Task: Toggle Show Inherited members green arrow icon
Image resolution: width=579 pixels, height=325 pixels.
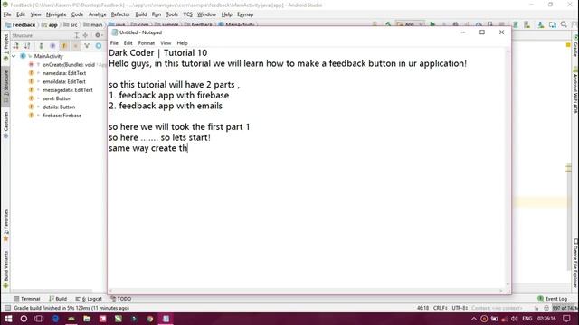Action: (x=41, y=46)
